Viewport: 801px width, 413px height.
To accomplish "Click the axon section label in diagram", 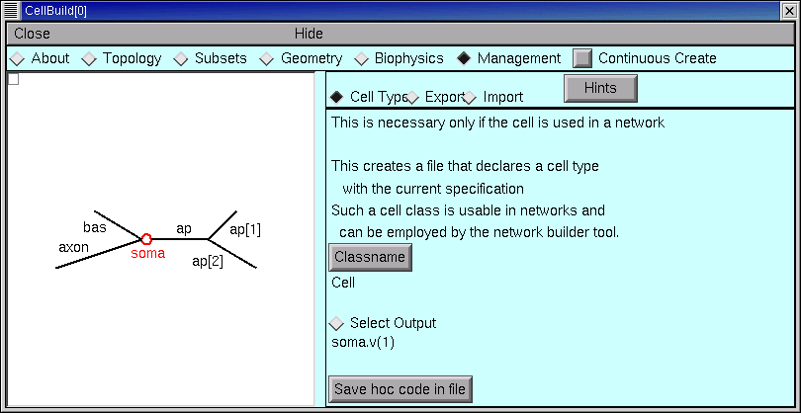I will [74, 246].
